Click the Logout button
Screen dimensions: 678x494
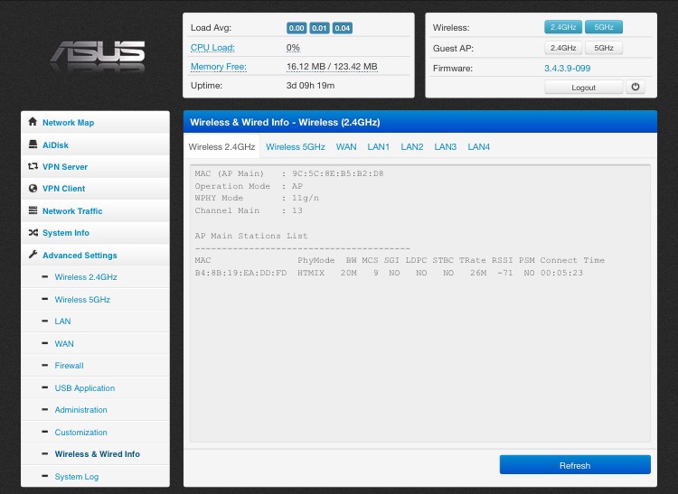[583, 88]
